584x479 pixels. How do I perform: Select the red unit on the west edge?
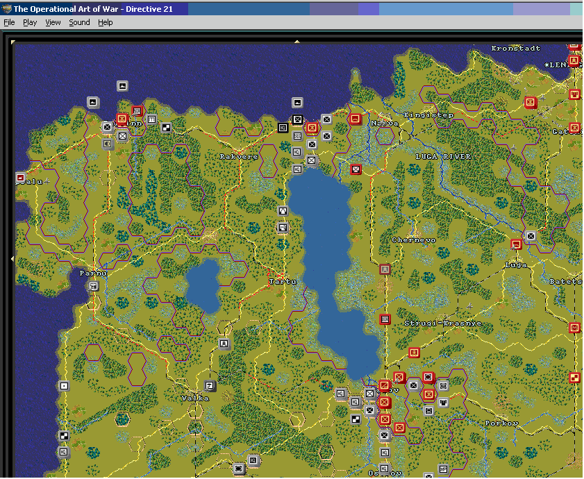pyautogui.click(x=21, y=178)
